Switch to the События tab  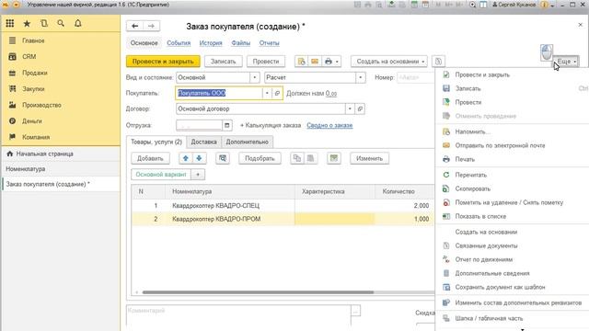coord(179,43)
